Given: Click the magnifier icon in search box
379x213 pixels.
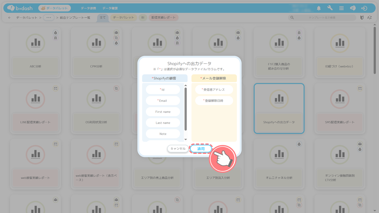Looking at the screenshot, I should pyautogui.click(x=292, y=18).
